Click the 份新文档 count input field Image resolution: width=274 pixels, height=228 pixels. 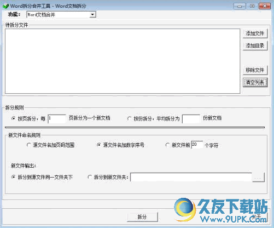tap(191, 119)
